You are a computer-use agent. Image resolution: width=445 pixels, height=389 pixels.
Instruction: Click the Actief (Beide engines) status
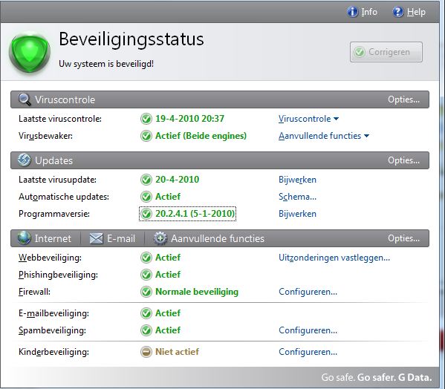tap(201, 136)
